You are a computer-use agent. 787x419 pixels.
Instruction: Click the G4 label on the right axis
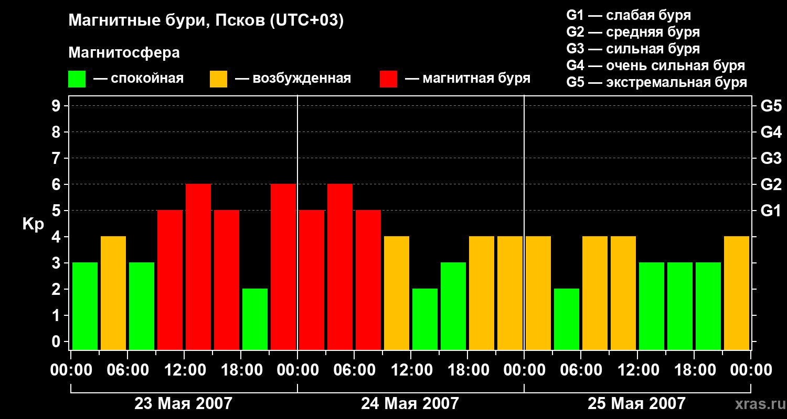pyautogui.click(x=771, y=132)
